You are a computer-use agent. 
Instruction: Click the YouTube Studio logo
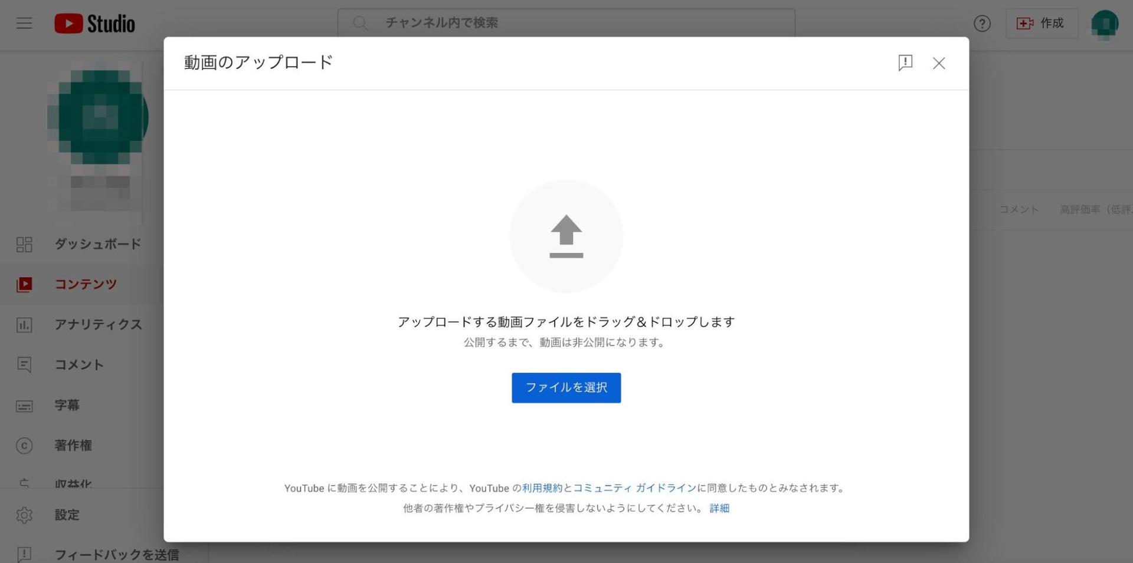pos(94,23)
